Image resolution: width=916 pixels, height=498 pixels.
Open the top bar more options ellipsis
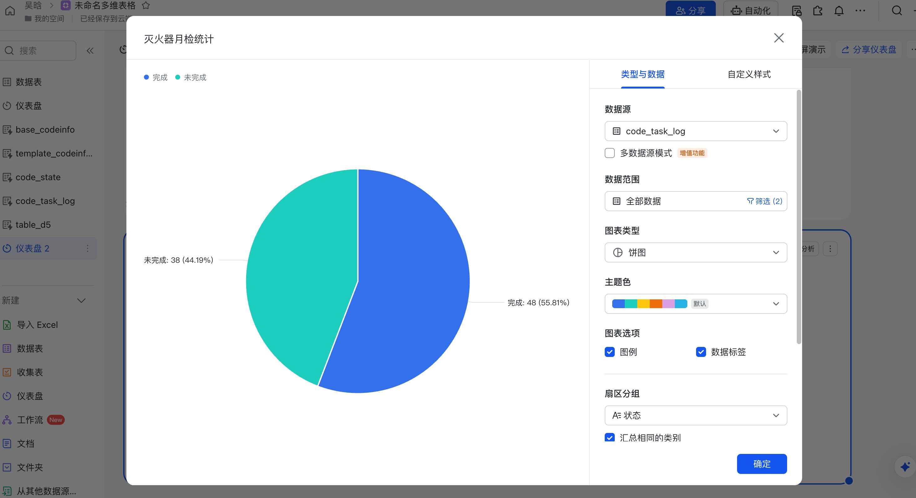860,11
